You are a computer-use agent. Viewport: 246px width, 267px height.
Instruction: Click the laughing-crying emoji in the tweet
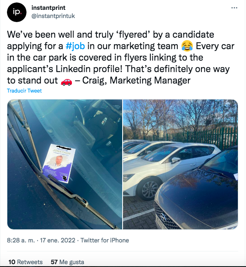point(187,45)
